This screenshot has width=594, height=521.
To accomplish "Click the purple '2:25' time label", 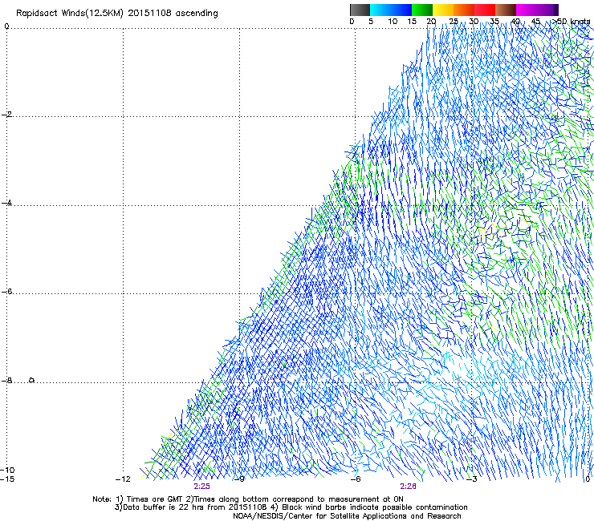I will pyautogui.click(x=202, y=487).
